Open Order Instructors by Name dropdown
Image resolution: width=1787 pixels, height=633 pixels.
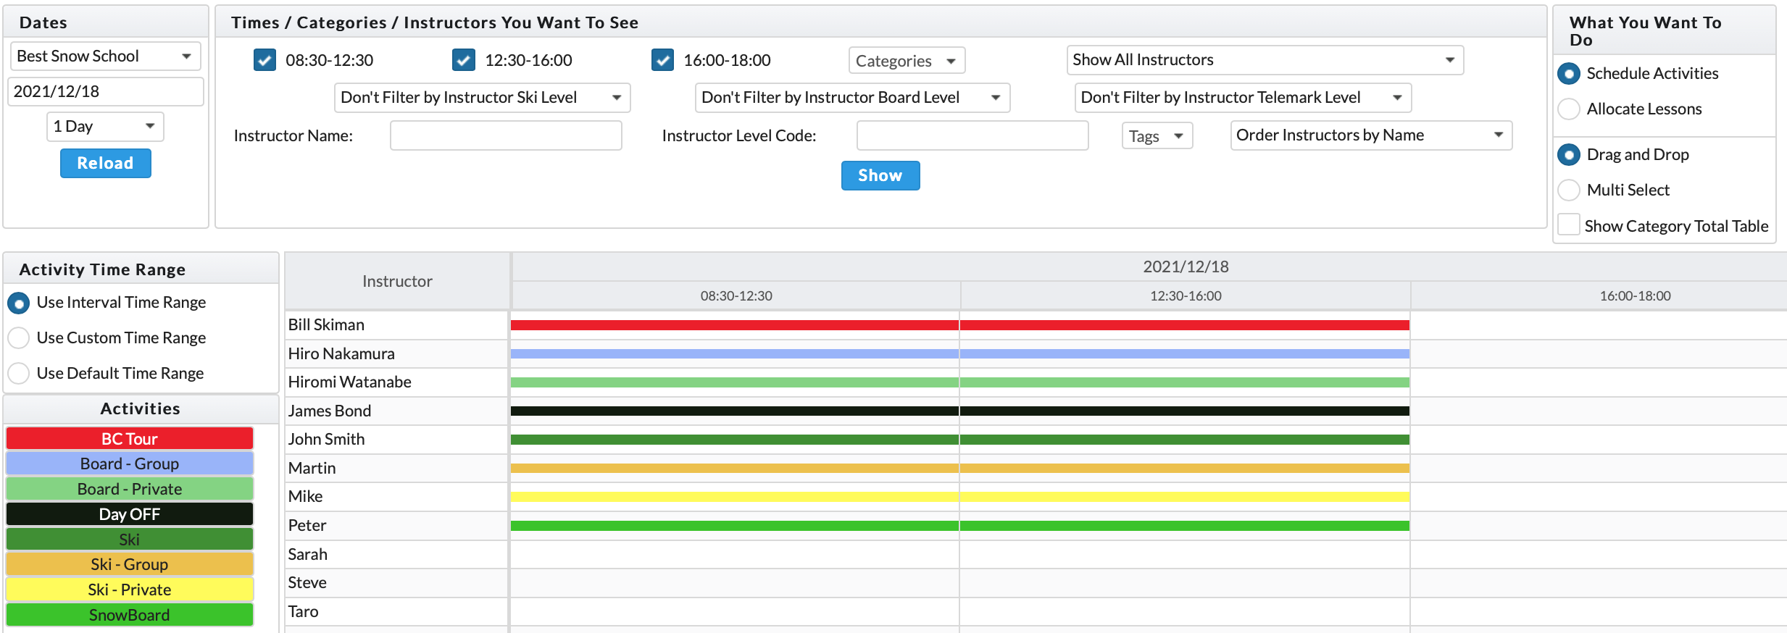tap(1370, 135)
